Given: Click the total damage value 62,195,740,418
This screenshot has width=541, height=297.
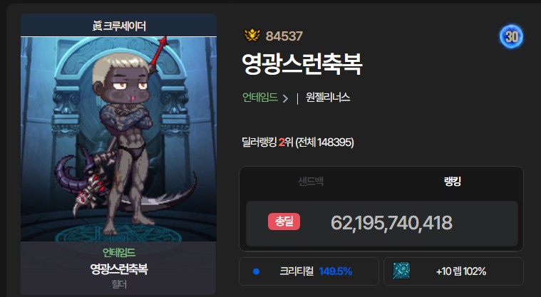Looking at the screenshot, I should point(391,223).
